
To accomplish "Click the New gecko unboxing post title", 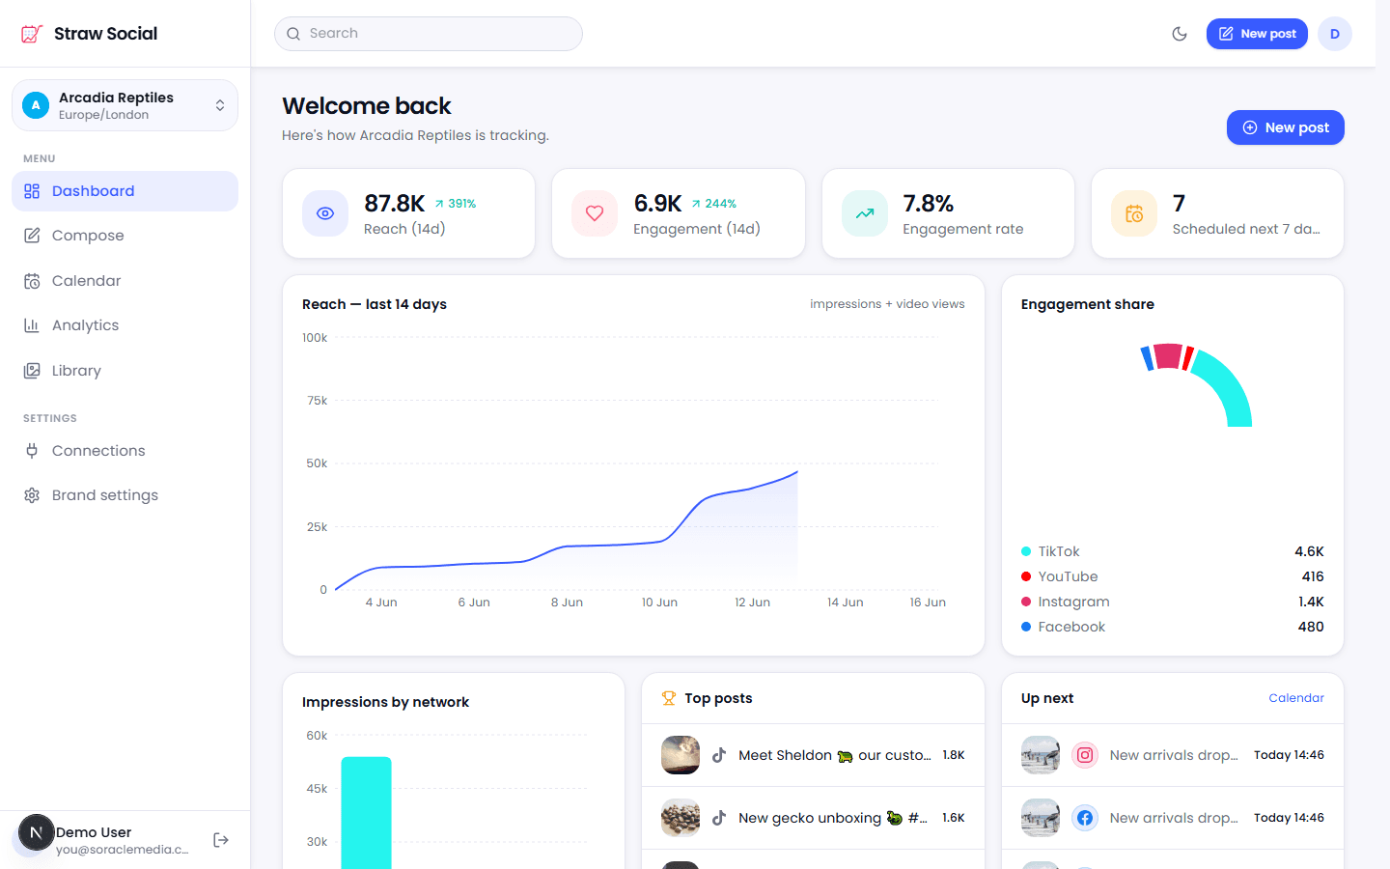I will tap(833, 818).
